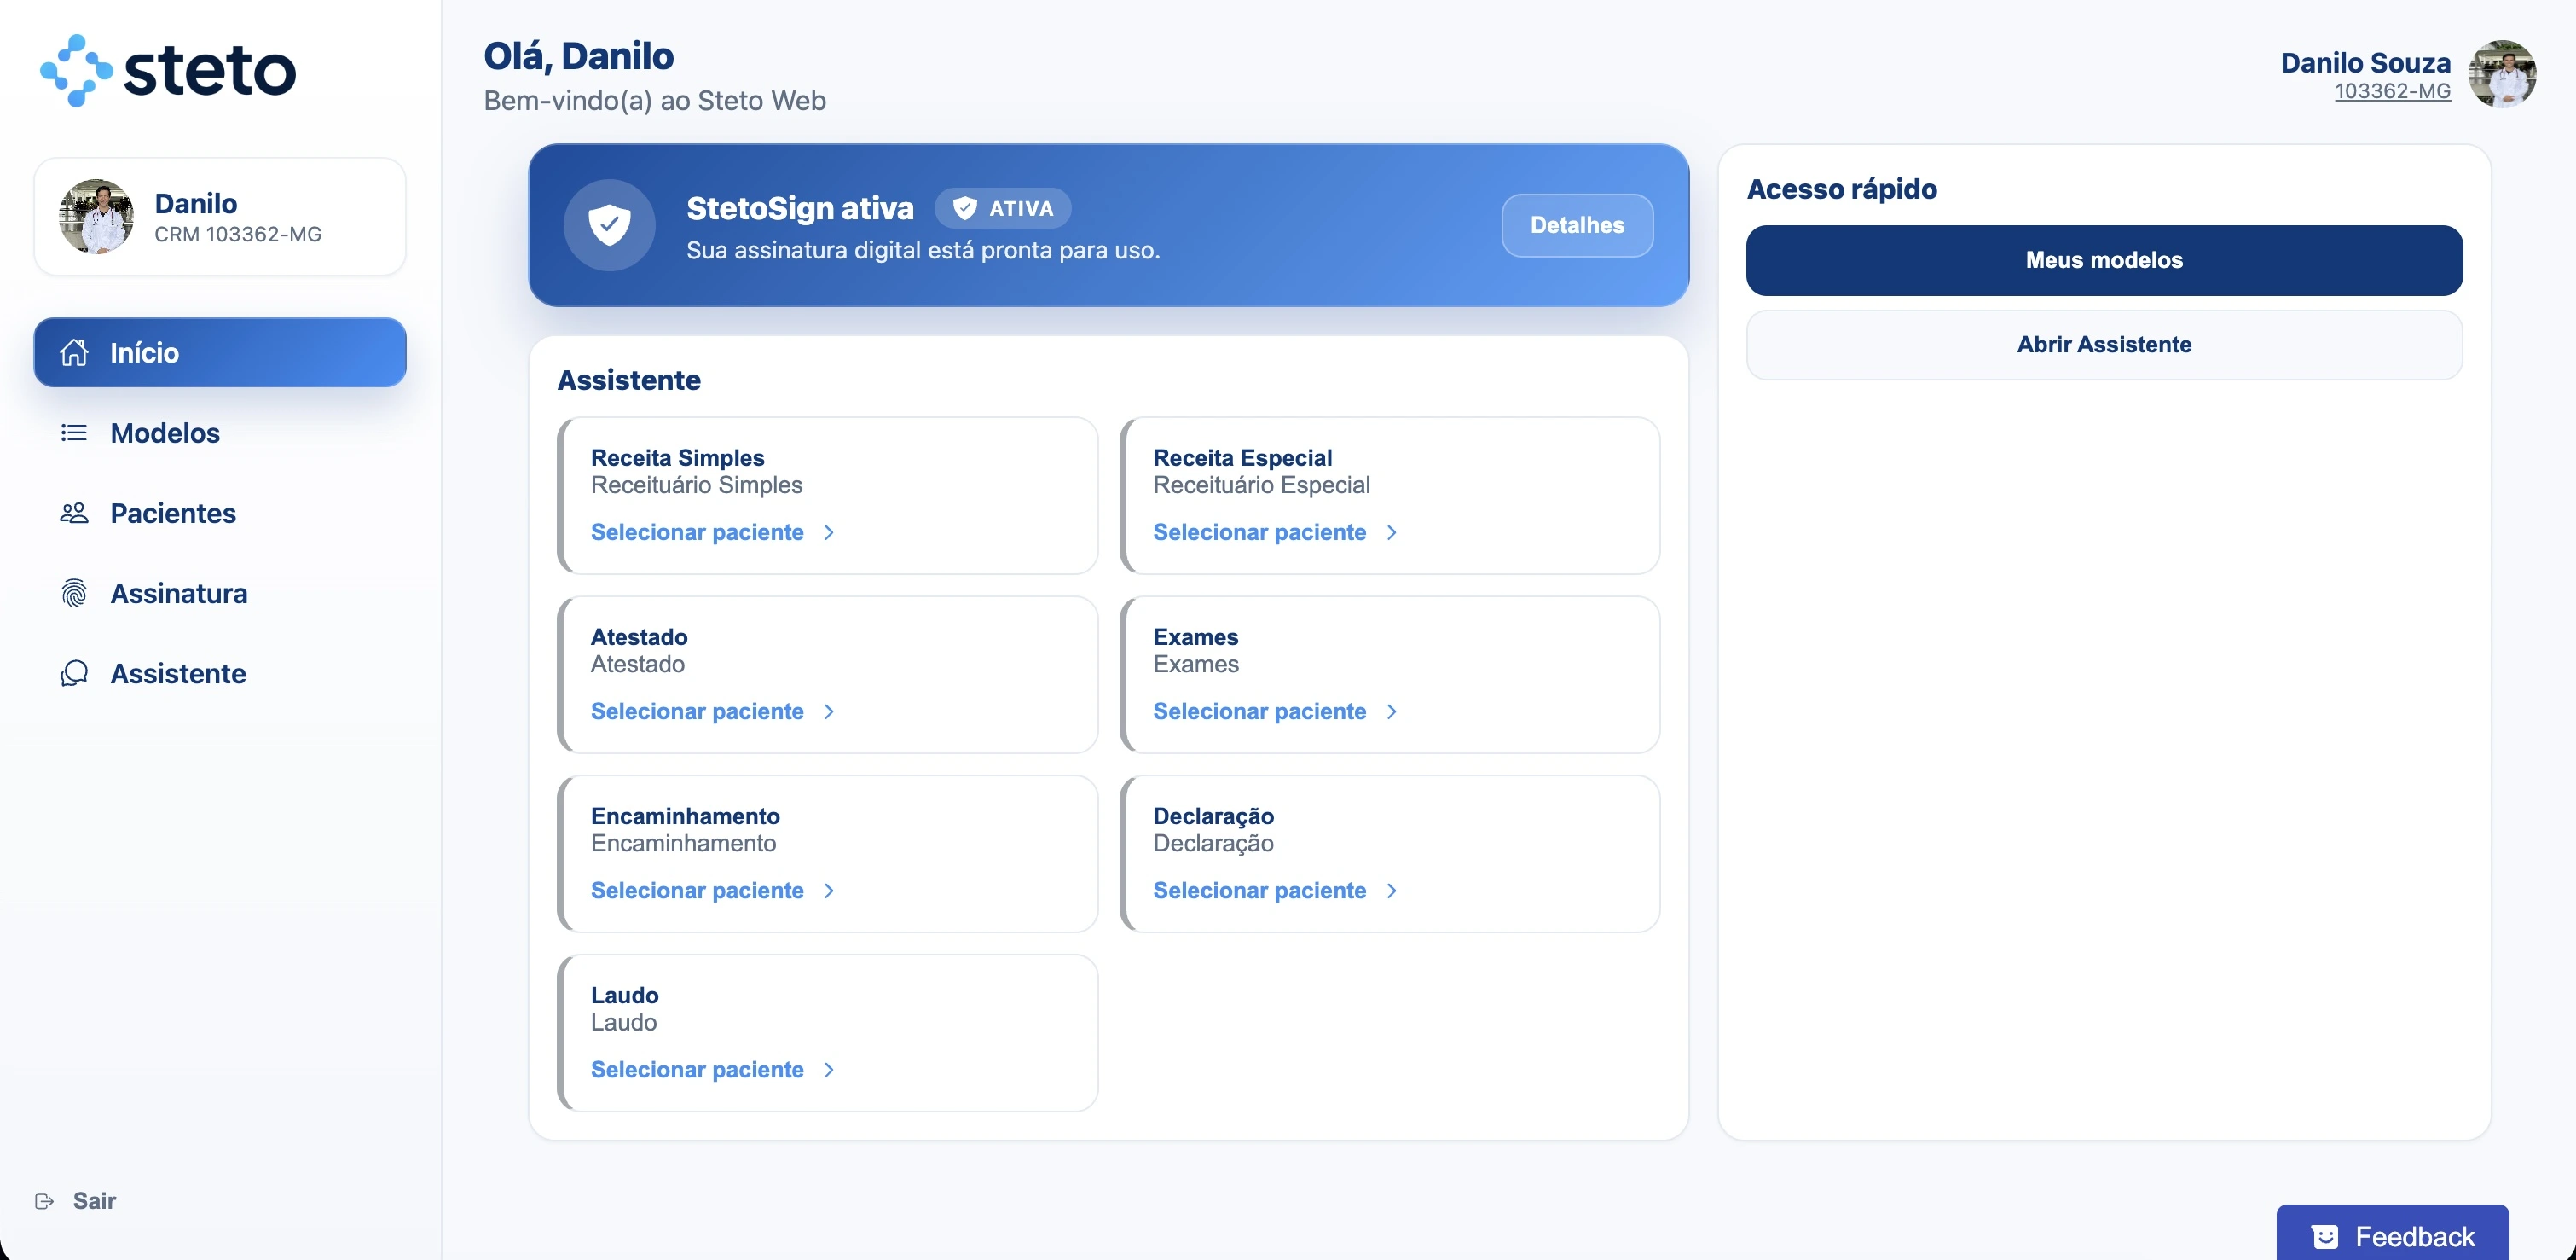Open Assistente via the chat bubble icon
The width and height of the screenshot is (2576, 1260).
point(74,672)
